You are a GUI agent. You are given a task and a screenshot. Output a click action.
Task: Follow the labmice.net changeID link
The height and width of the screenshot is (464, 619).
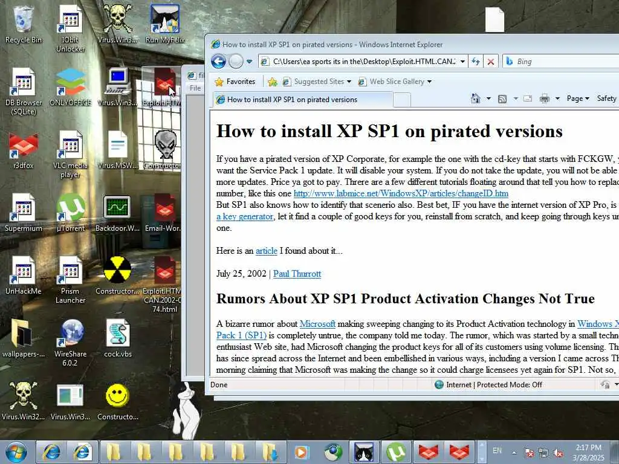(401, 193)
